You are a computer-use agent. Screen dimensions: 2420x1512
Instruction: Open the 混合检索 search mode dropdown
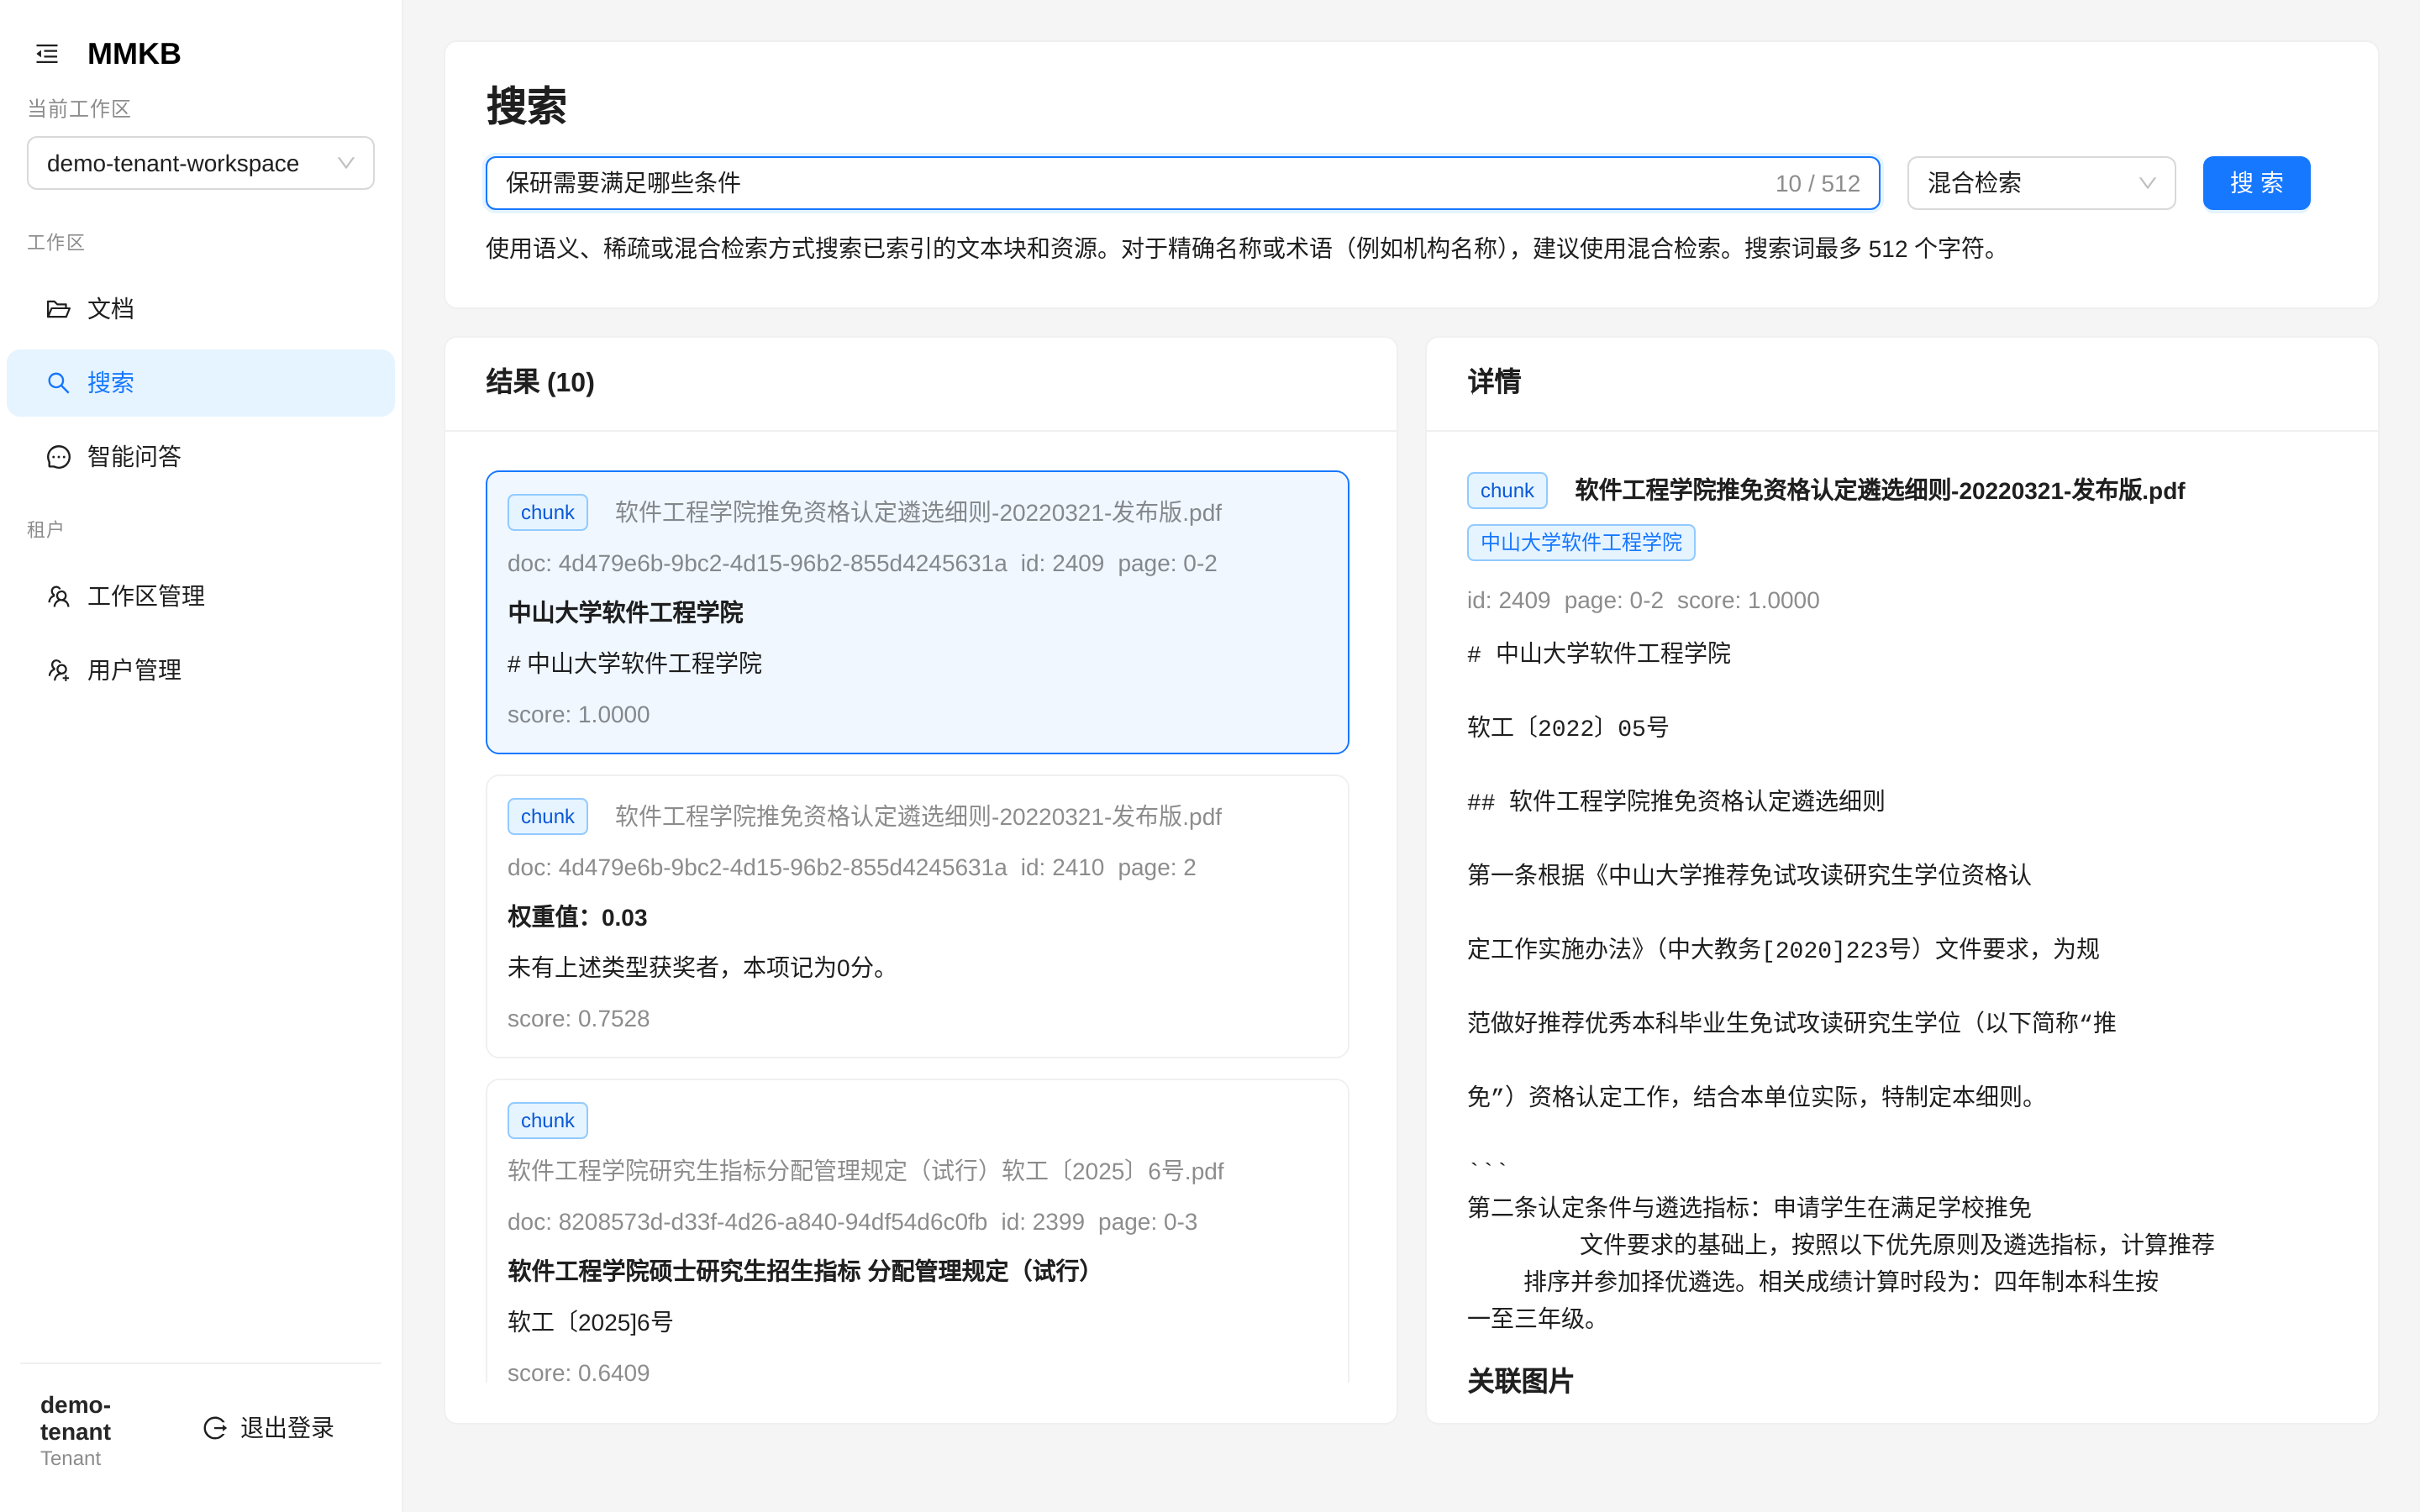(2041, 183)
